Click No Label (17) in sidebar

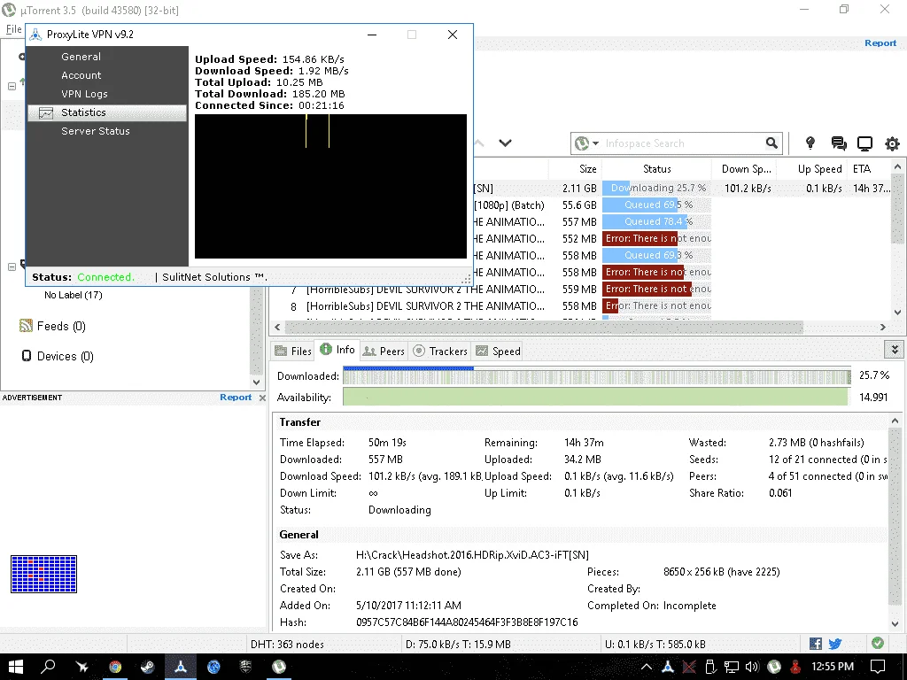(x=73, y=295)
